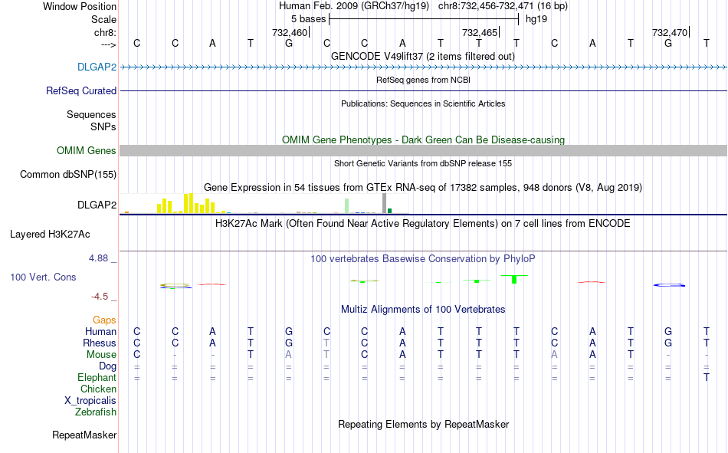Select the Rhesus species label

click(100, 343)
